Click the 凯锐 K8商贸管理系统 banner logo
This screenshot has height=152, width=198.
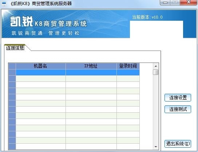point(48,21)
